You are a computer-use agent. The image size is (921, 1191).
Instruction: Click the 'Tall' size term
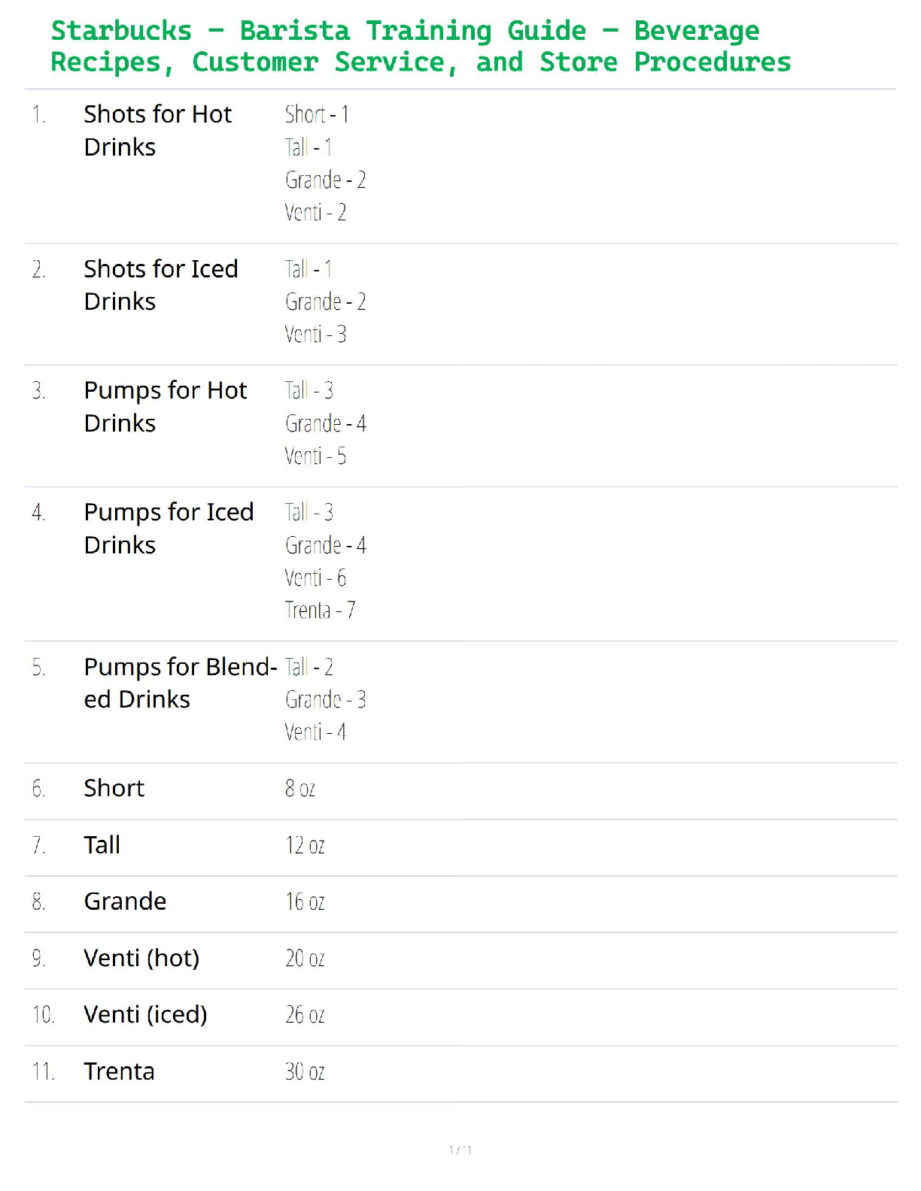[x=102, y=845]
